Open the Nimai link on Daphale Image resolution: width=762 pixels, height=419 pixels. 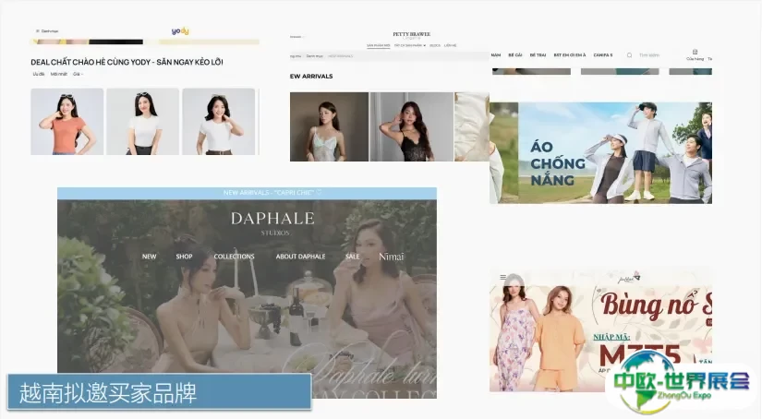point(392,257)
